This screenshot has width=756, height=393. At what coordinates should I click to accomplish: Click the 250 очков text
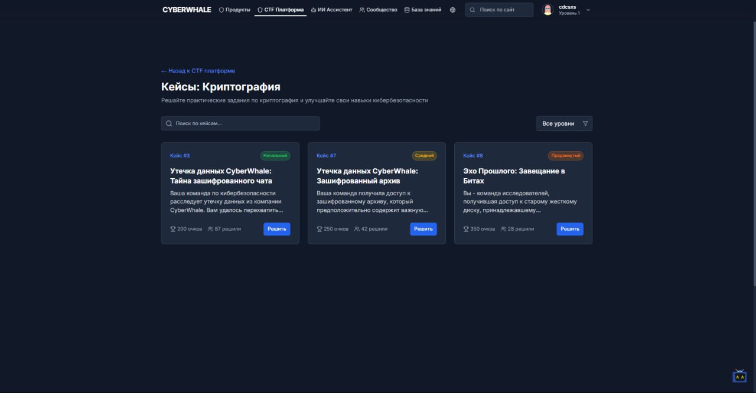336,229
